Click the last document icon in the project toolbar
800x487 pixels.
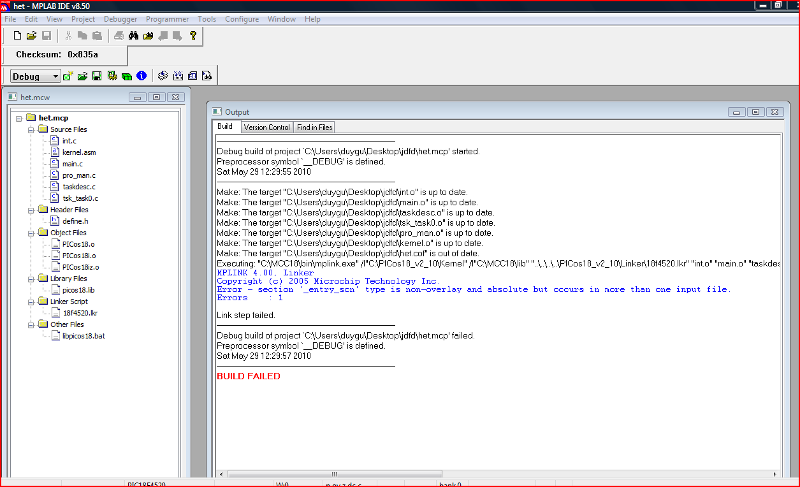(207, 76)
